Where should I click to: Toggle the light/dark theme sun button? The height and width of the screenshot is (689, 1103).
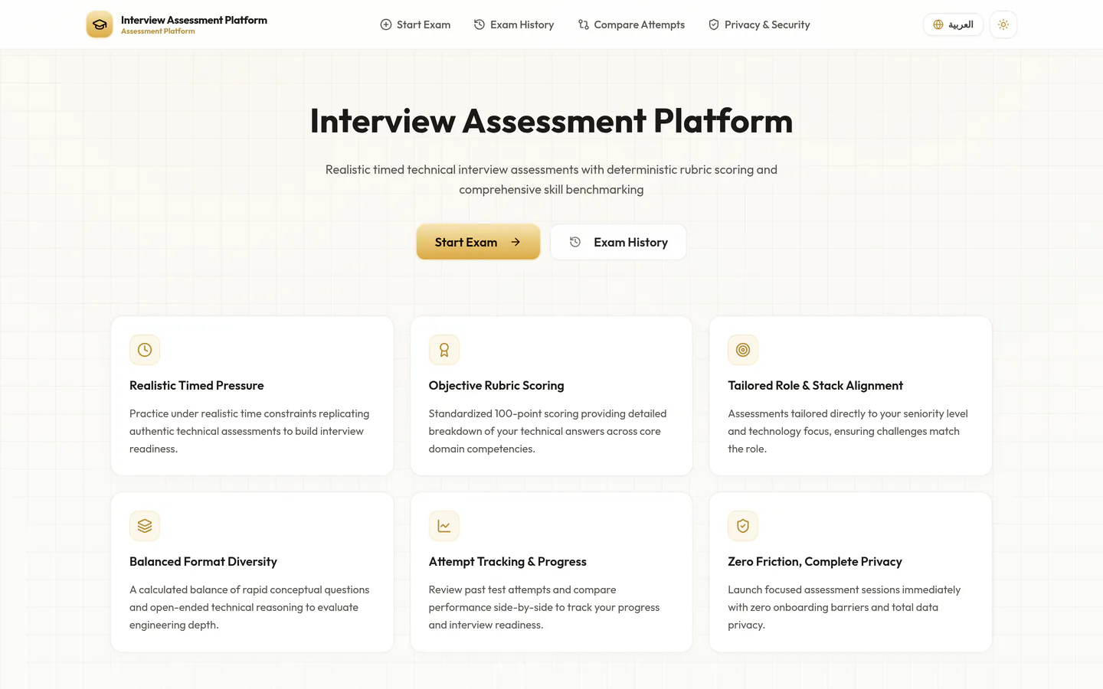pos(1003,24)
